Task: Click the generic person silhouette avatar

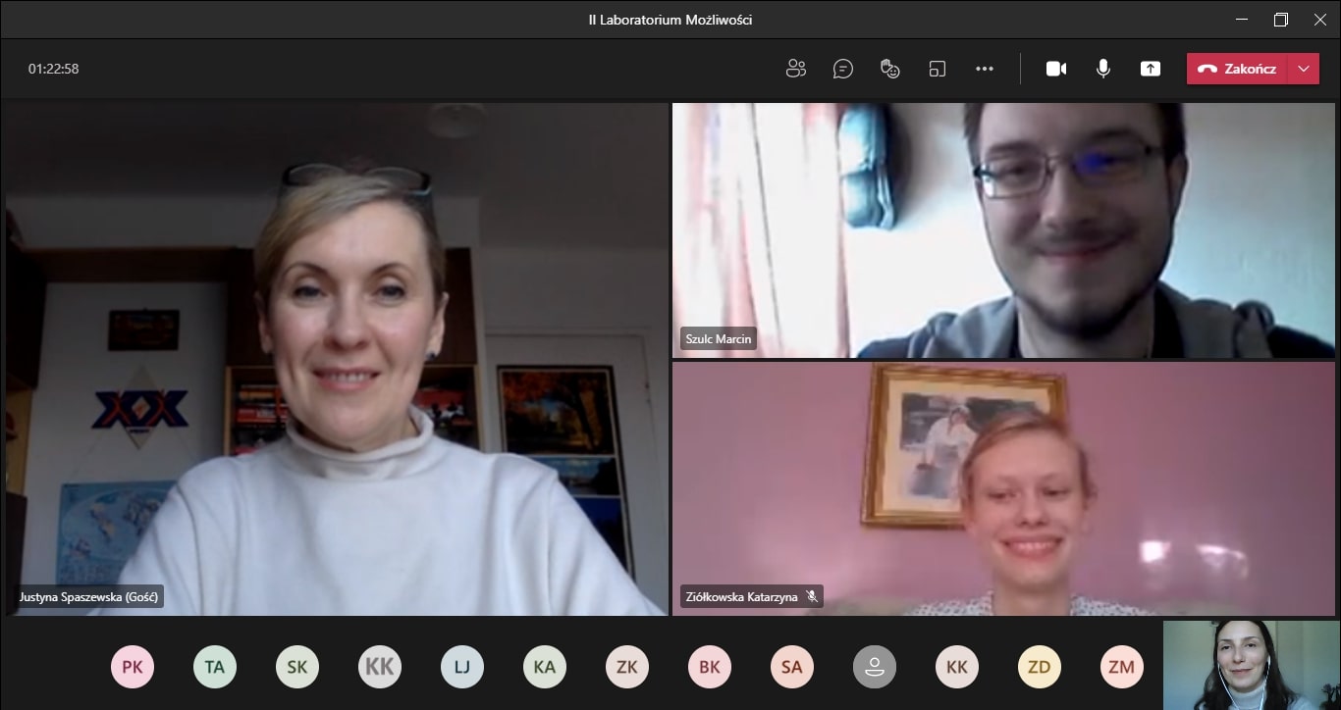Action: pyautogui.click(x=875, y=668)
